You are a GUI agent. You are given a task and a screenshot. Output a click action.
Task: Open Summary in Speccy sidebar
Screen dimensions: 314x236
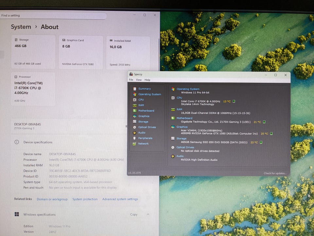(x=144, y=89)
